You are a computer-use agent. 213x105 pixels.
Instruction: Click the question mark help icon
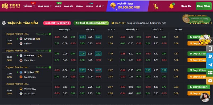pyautogui.click(x=113, y=23)
